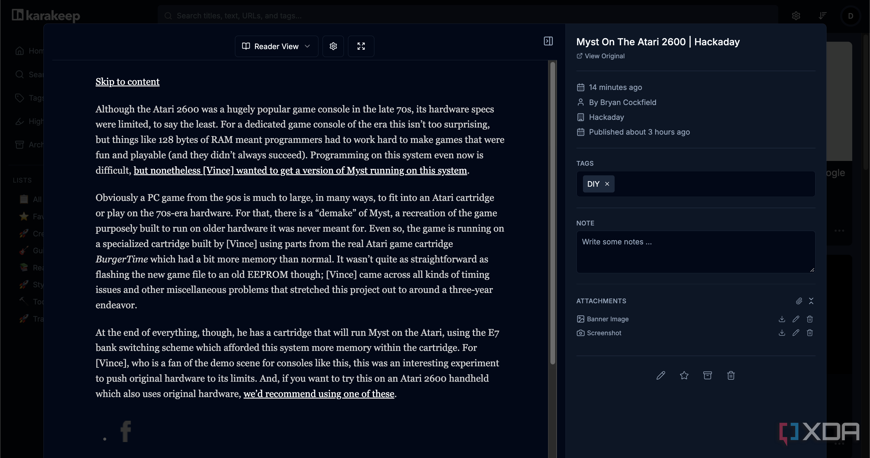Select the "14 minutes ago" timestamp text
This screenshot has height=458, width=870.
click(x=615, y=87)
